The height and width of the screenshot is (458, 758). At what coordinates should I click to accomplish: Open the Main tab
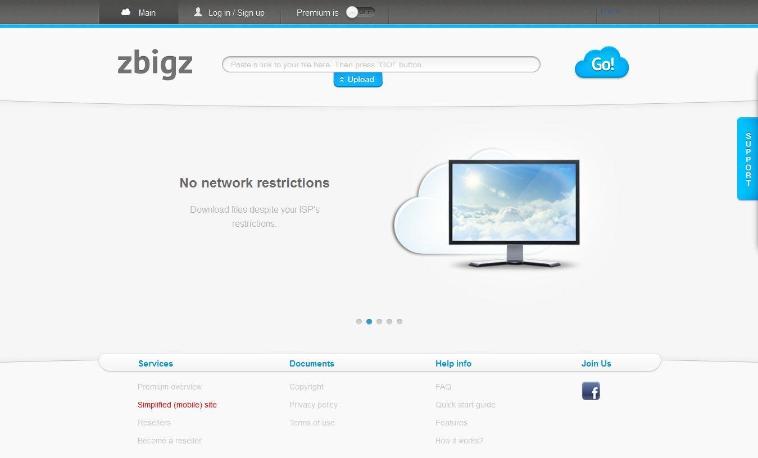click(x=139, y=12)
